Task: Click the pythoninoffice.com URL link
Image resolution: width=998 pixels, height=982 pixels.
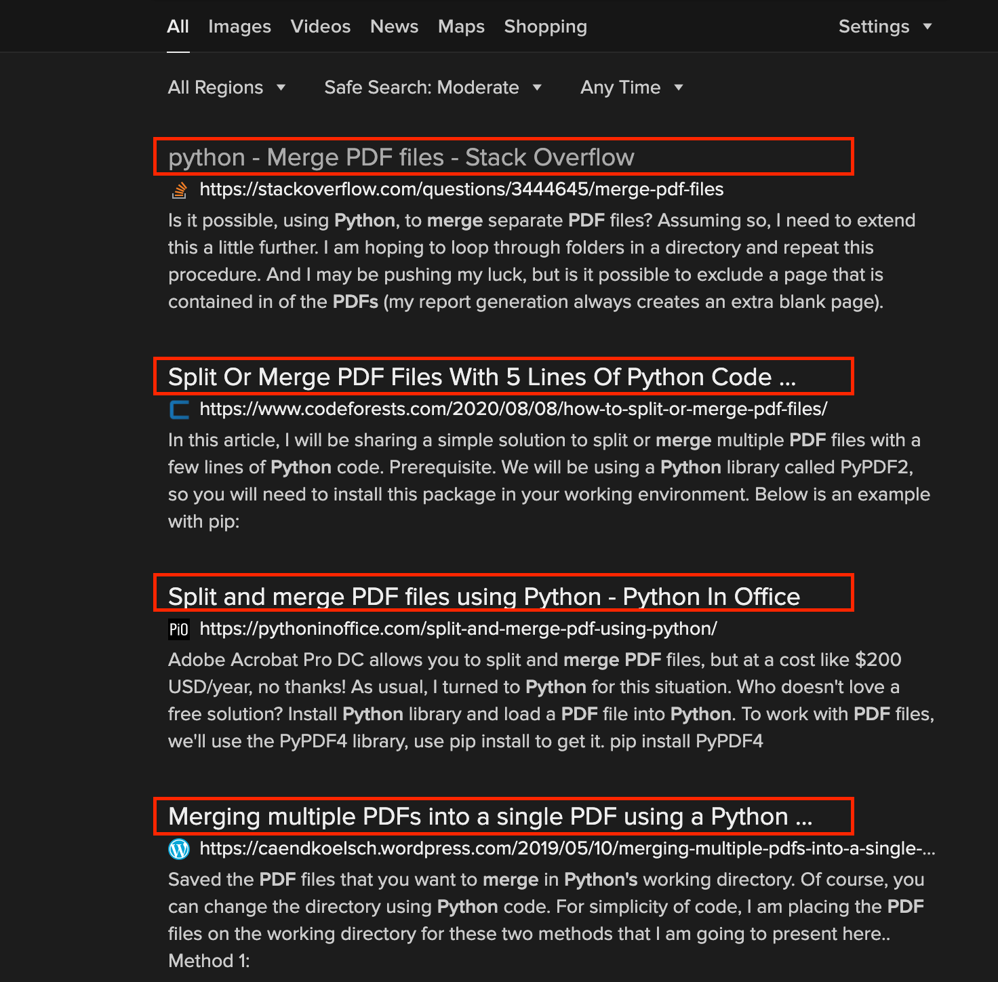Action: (x=458, y=629)
